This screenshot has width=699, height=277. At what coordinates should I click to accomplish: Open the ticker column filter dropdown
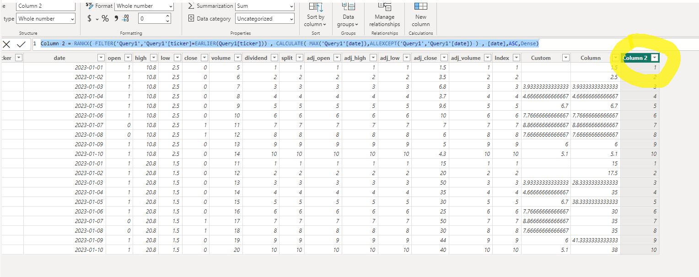tap(19, 58)
